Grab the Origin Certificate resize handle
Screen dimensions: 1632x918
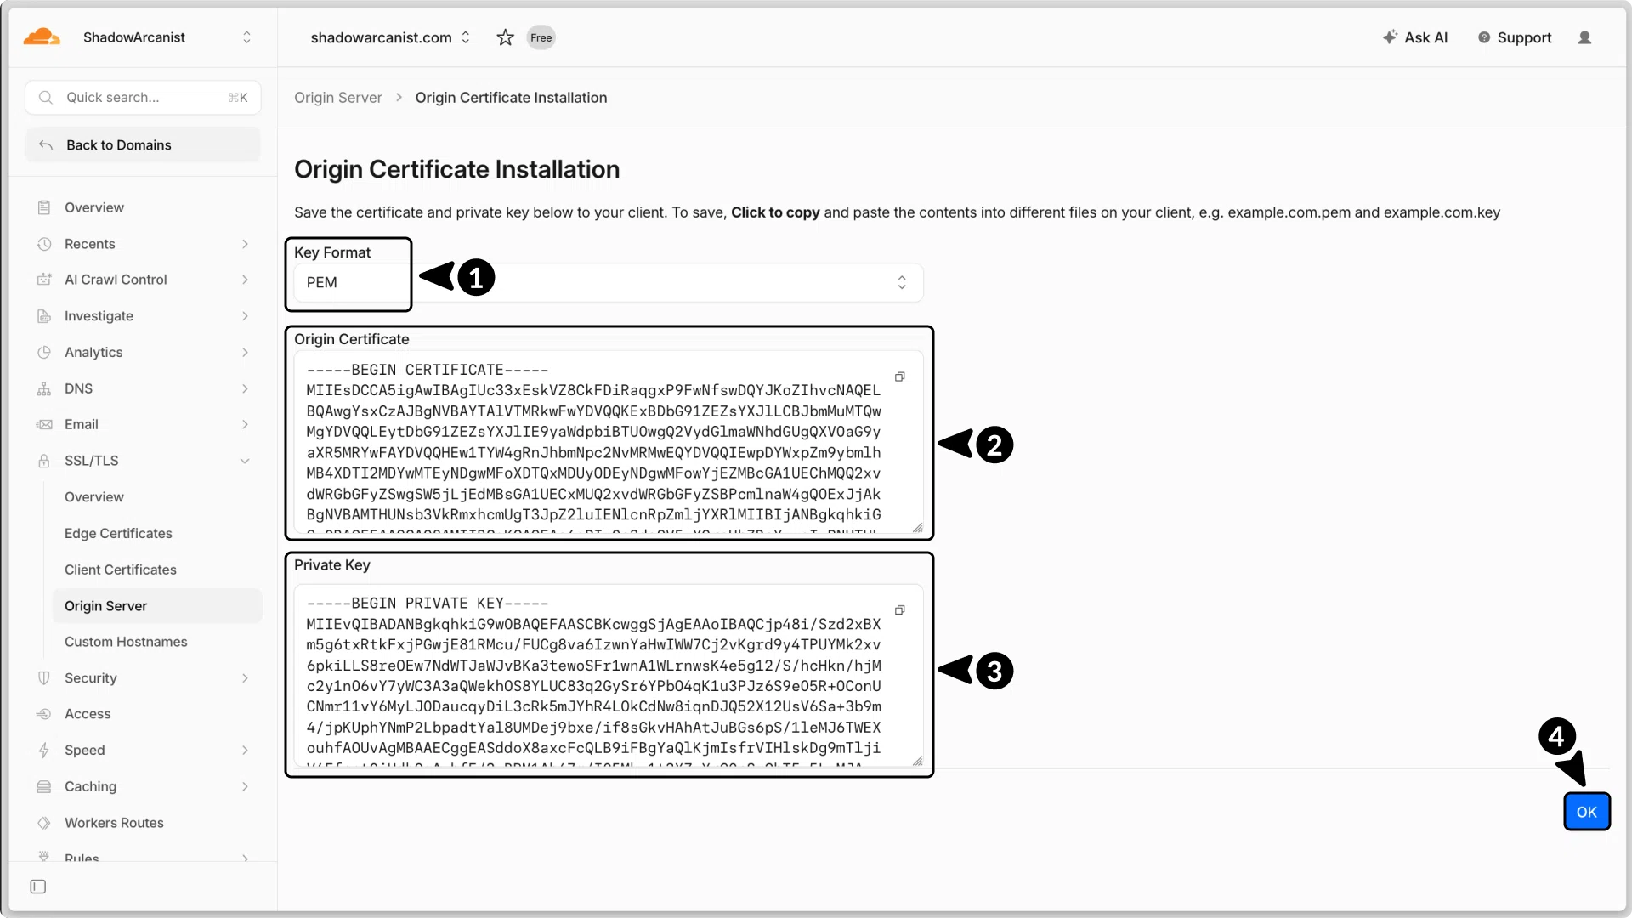[x=917, y=528]
